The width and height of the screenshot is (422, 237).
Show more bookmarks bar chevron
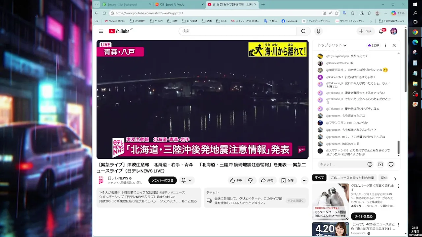click(371, 21)
